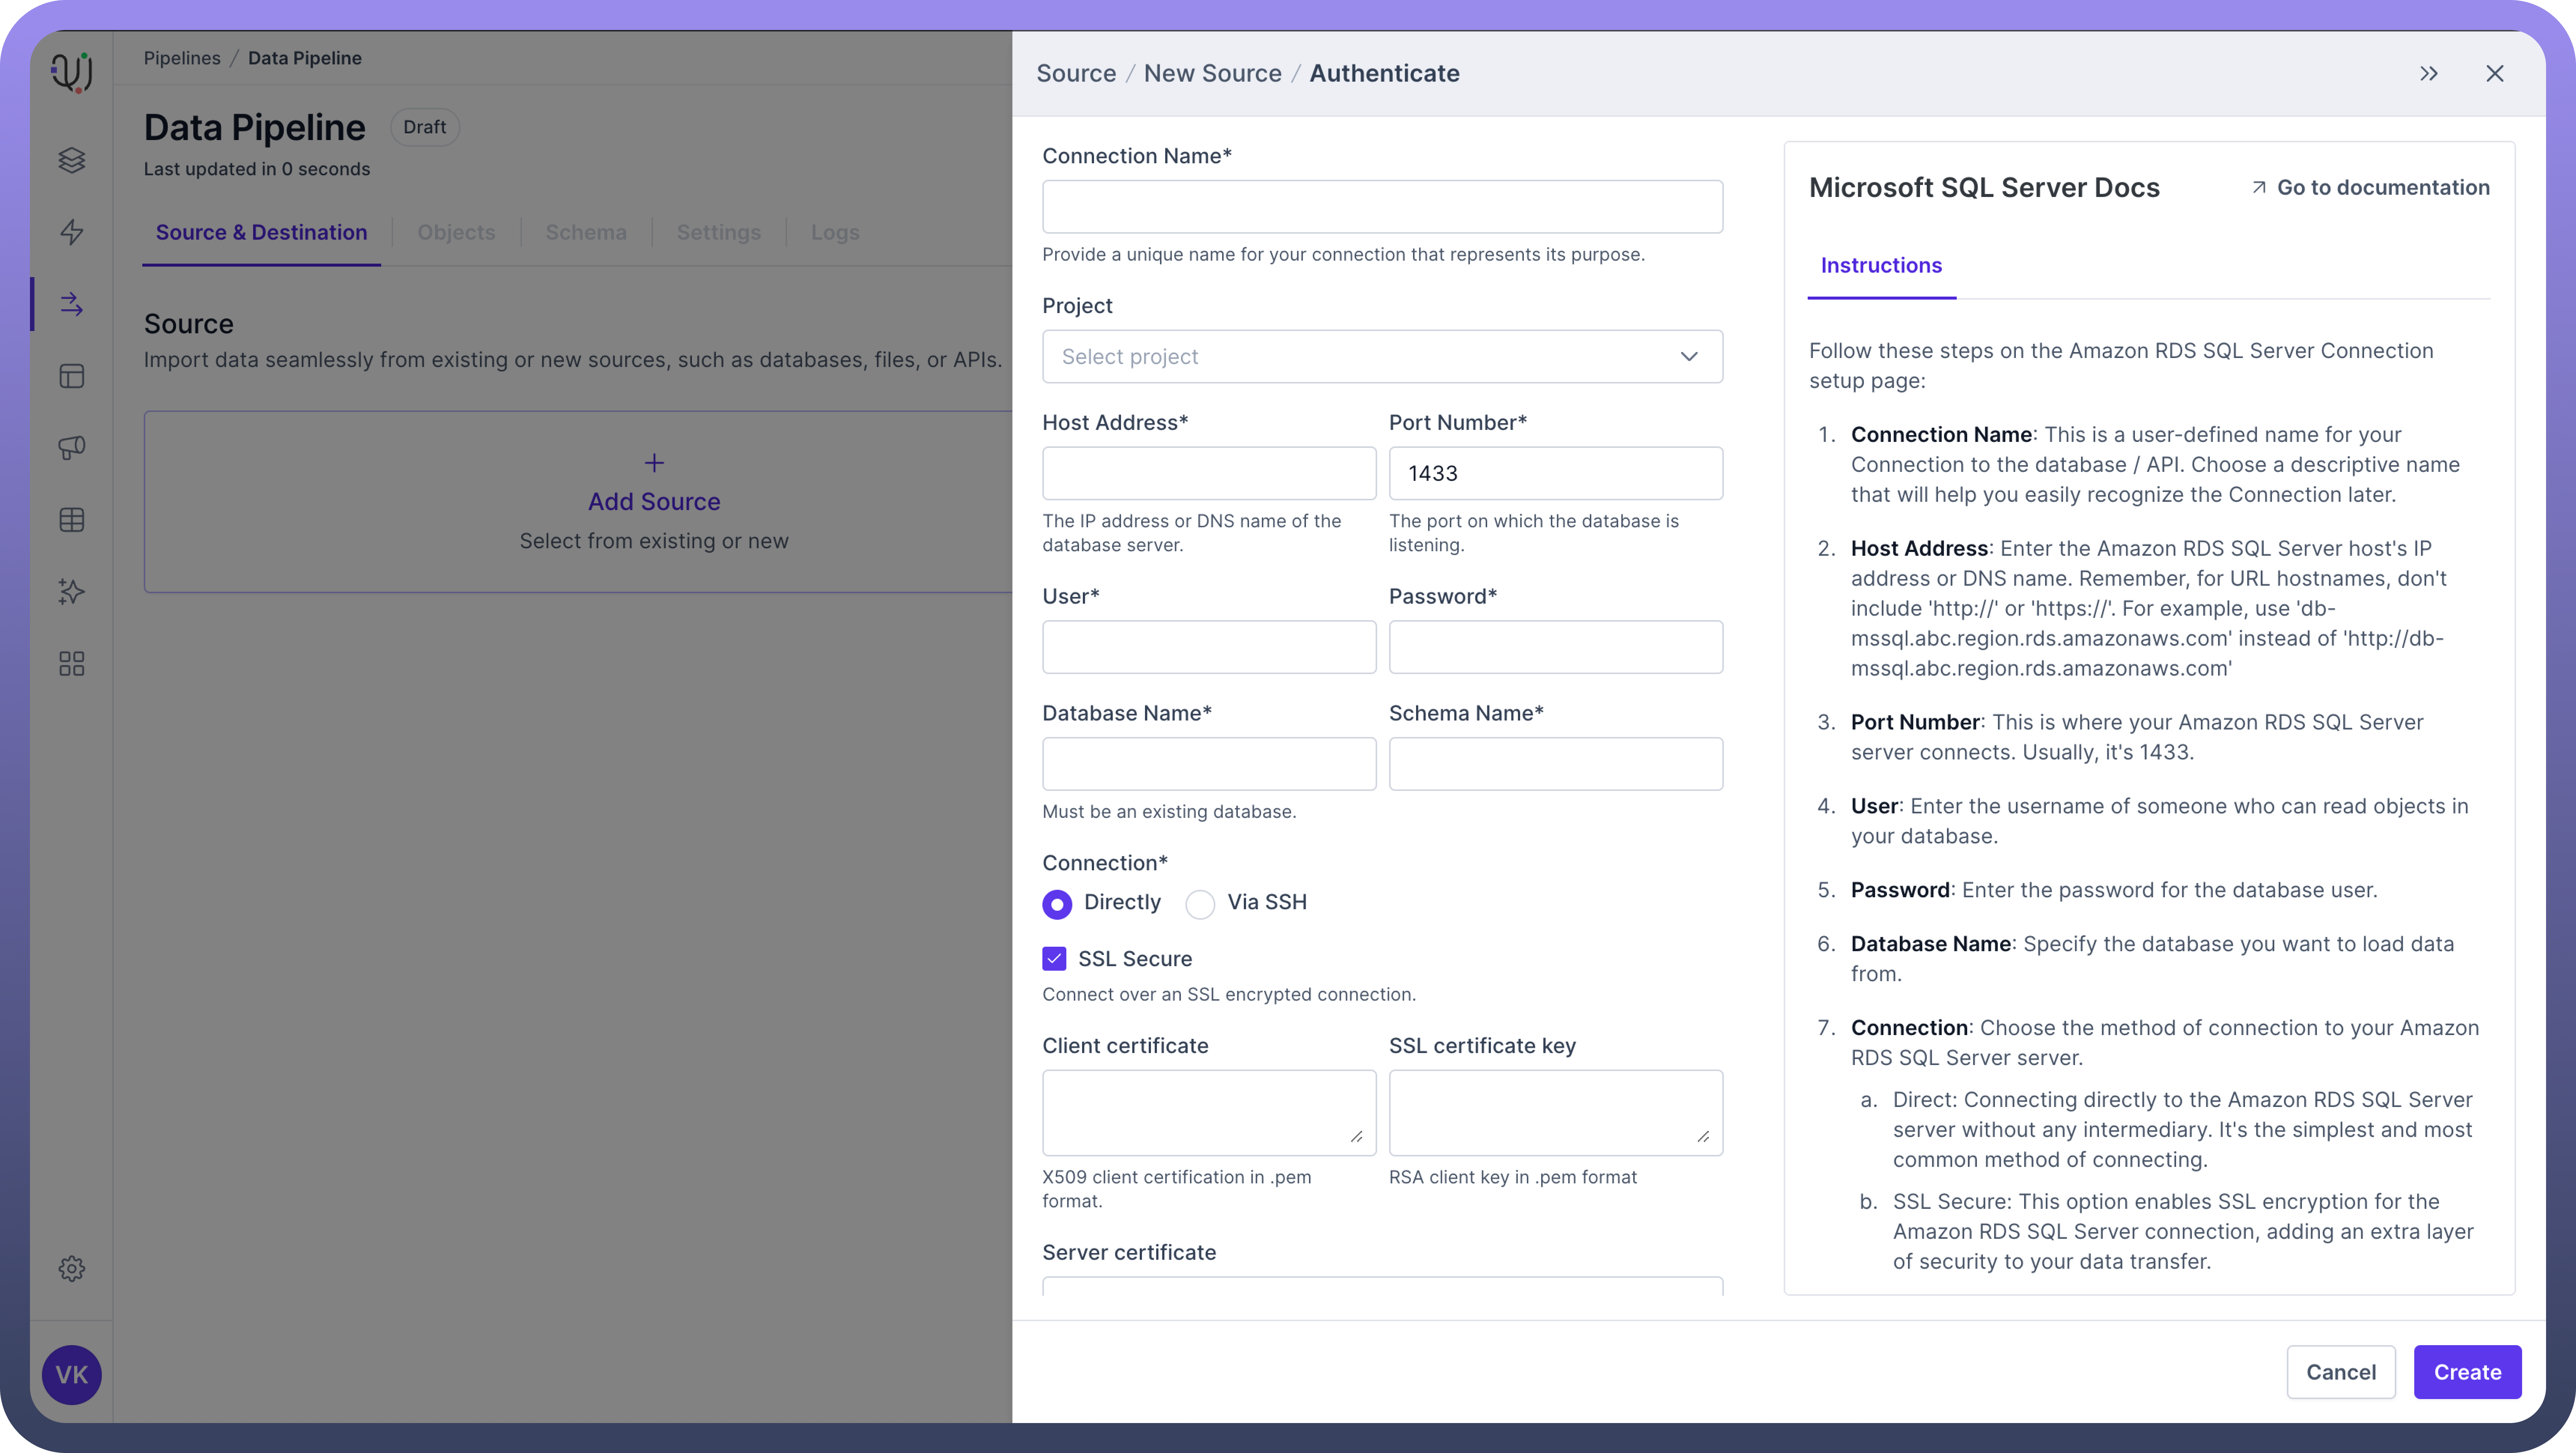
Task: Select the pipelines arrows icon in sidebar
Action: (71, 304)
